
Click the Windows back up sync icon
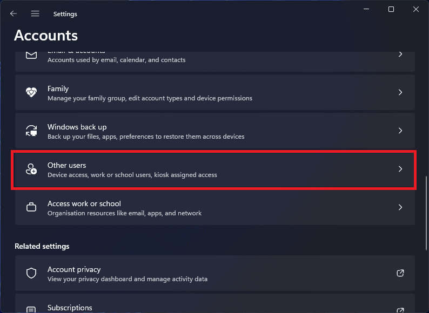[31, 131]
